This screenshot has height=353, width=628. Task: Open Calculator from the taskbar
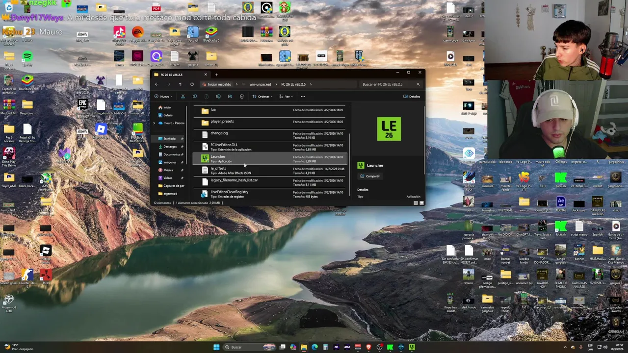coord(325,347)
